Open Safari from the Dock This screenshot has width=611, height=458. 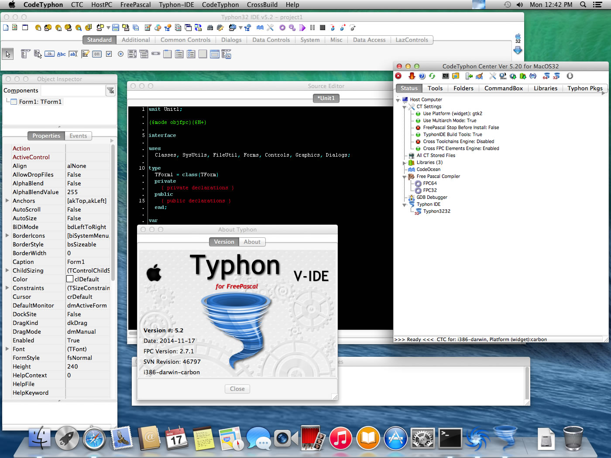94,438
